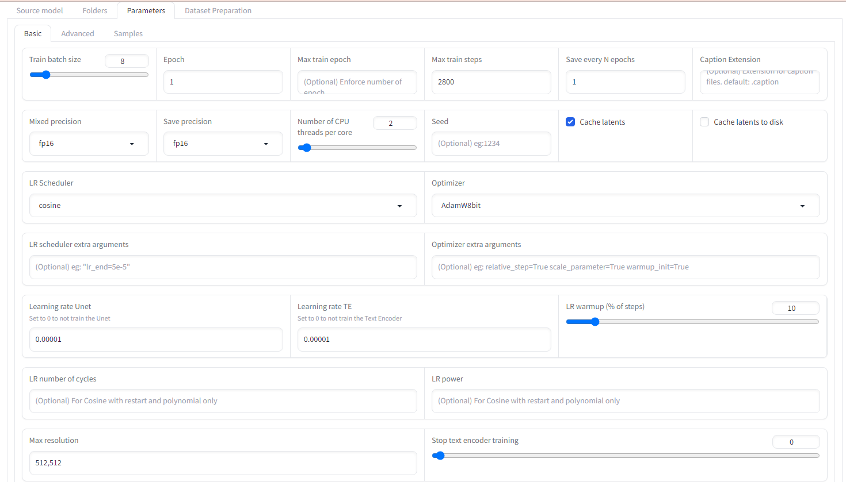Open the Folders tab
Screen dimensions: 846x482
(95, 10)
